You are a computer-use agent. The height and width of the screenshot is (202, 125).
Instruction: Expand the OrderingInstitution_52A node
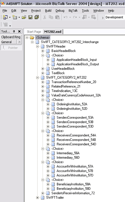coord(48,104)
